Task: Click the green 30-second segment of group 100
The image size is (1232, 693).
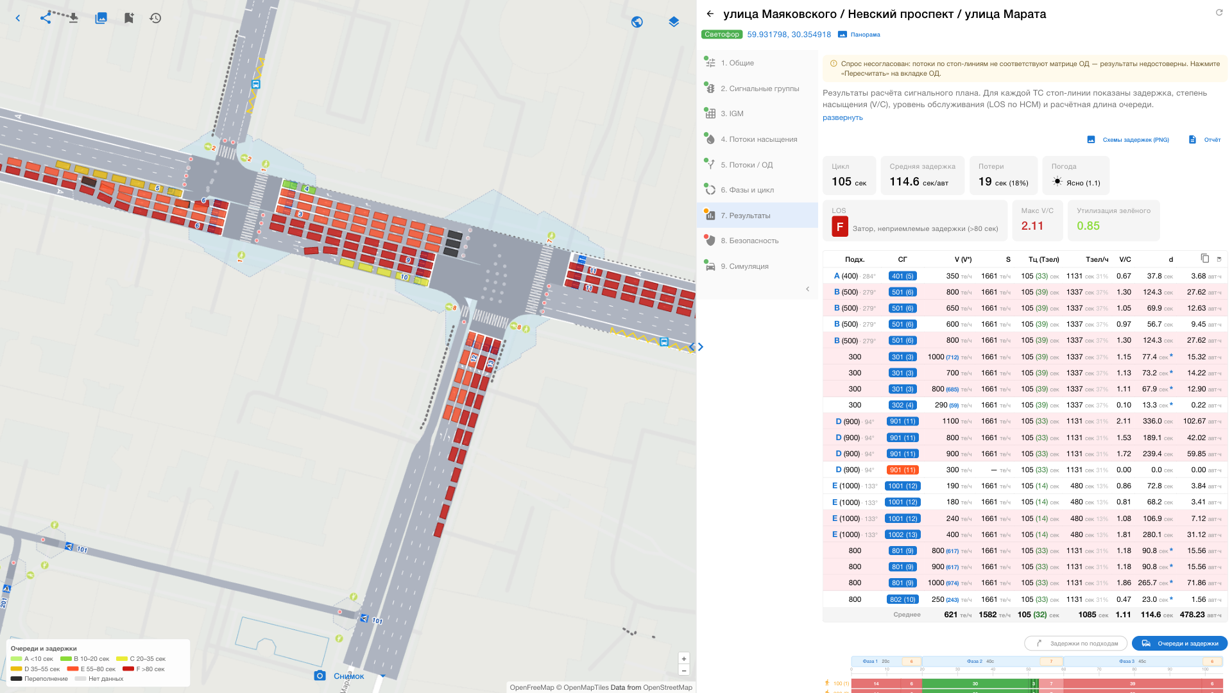Action: pos(975,684)
